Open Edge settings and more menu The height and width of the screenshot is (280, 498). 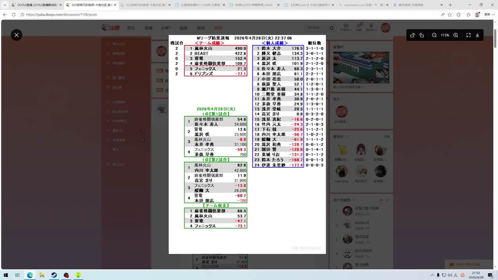point(494,14)
